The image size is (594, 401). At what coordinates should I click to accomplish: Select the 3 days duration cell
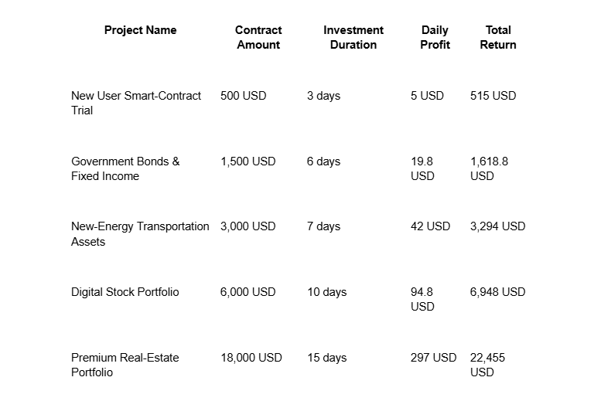(323, 96)
